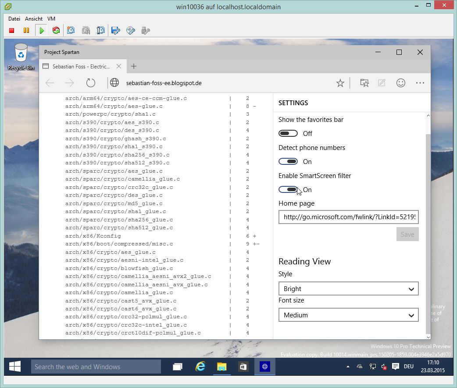Toggle Detect phone numbers switch
This screenshot has height=388, width=457.
click(x=288, y=161)
